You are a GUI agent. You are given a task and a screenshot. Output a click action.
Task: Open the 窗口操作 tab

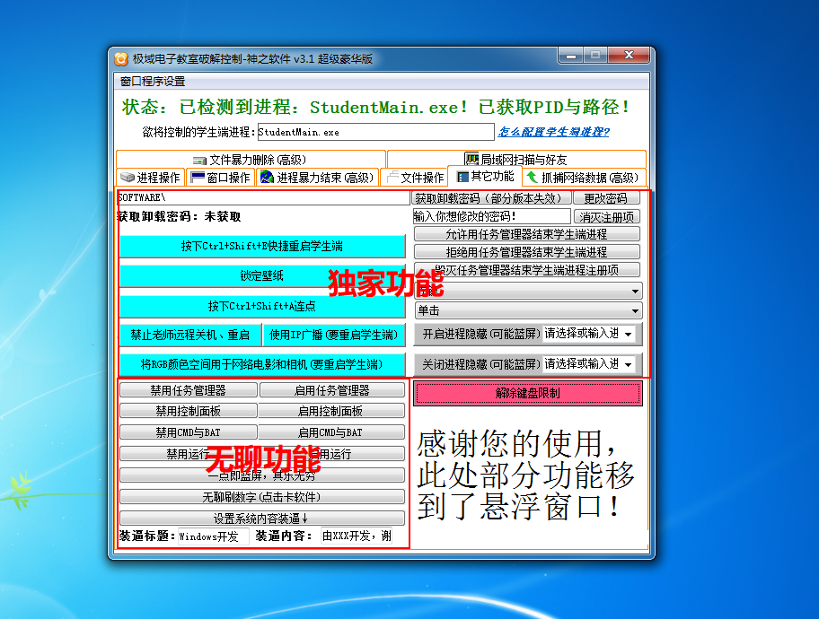click(220, 178)
